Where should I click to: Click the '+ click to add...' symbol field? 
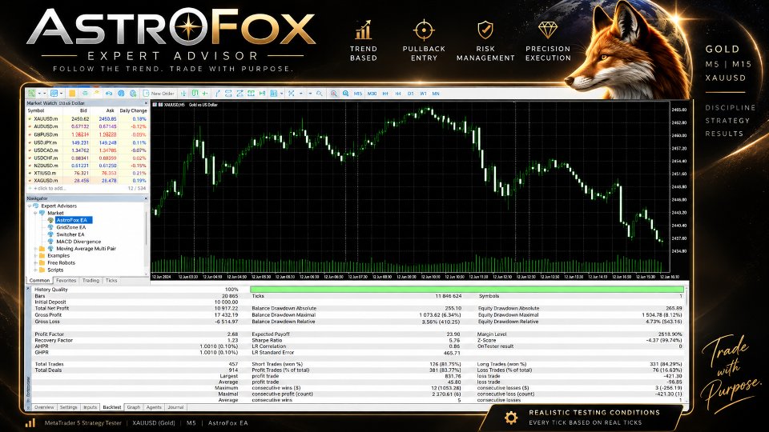49,188
